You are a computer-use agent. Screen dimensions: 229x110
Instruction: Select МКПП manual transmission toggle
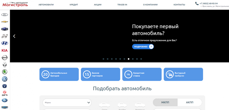[165, 102]
